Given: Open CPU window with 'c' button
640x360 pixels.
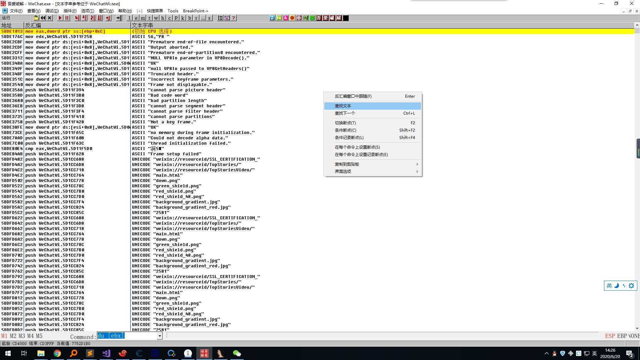Looking at the screenshot, I should coord(169,18).
